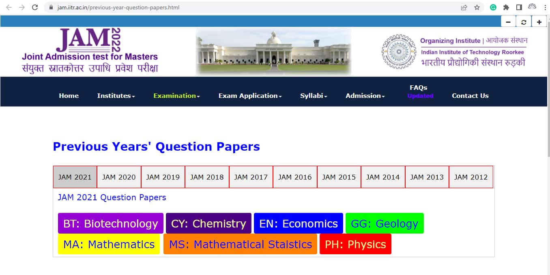Click the plus font-size button
This screenshot has height=275, width=550.
(539, 22)
